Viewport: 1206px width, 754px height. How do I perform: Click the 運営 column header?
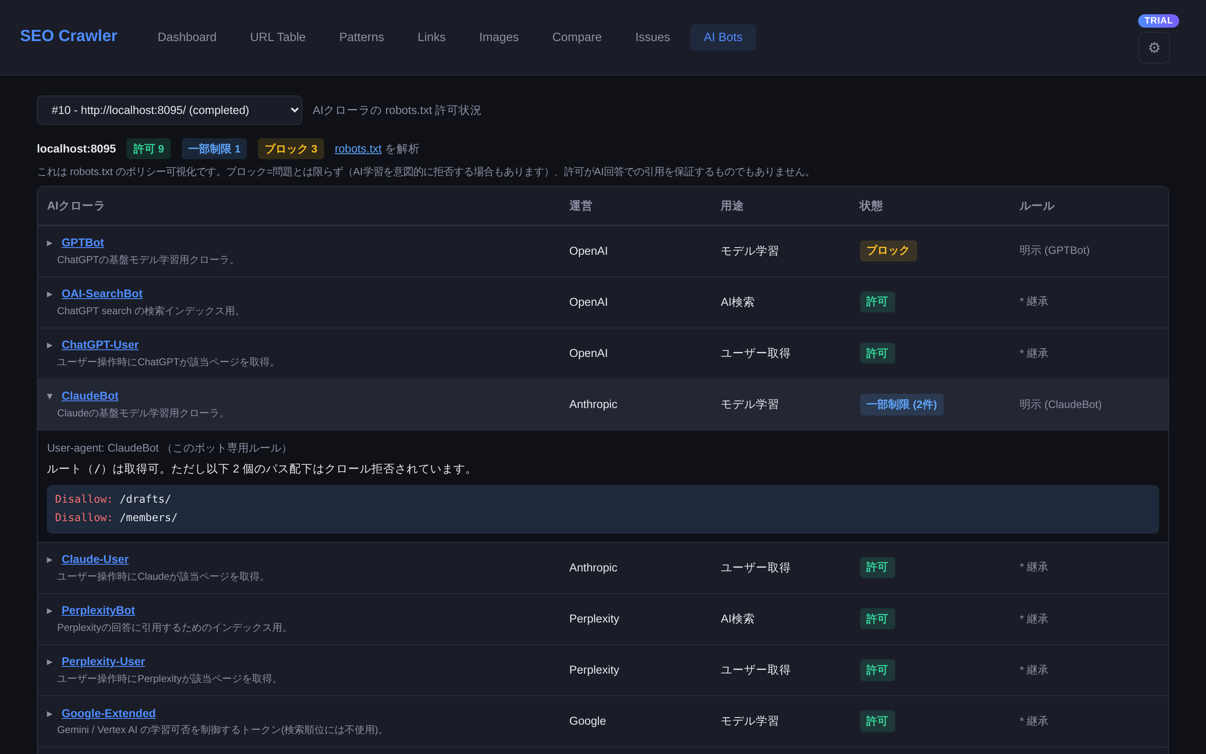point(580,206)
